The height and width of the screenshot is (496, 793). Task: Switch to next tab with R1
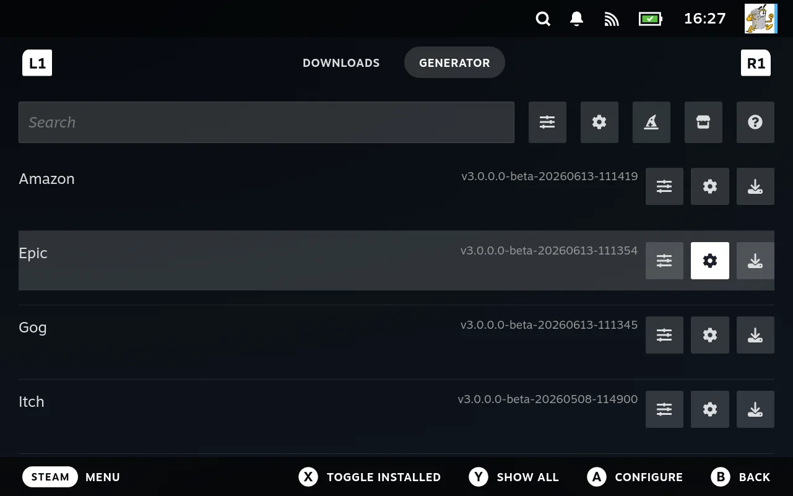[756, 63]
